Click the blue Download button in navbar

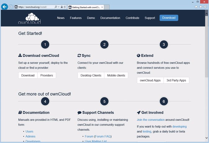tap(169, 18)
